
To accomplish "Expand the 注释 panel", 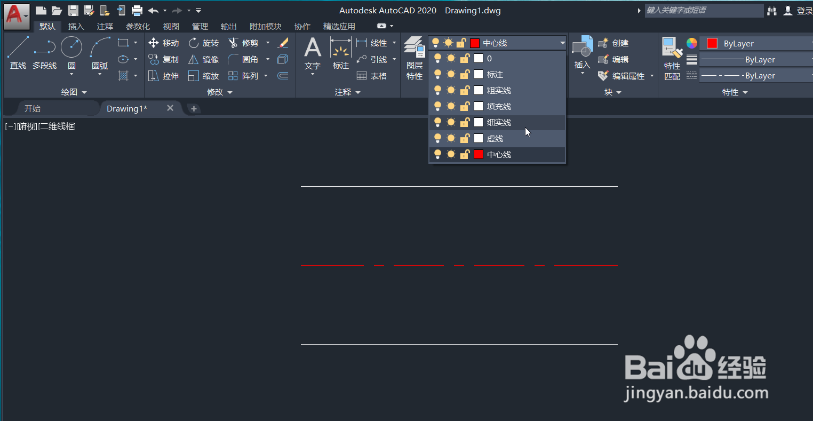I will tap(348, 92).
